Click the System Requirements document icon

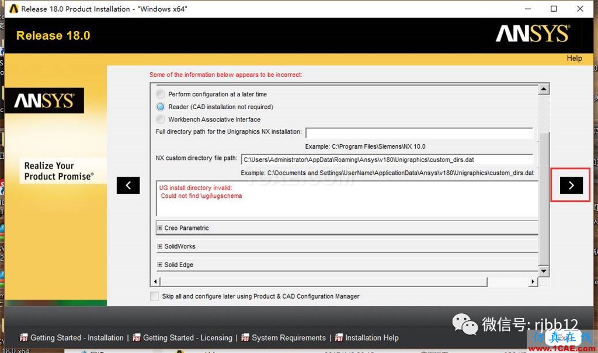tap(245, 338)
